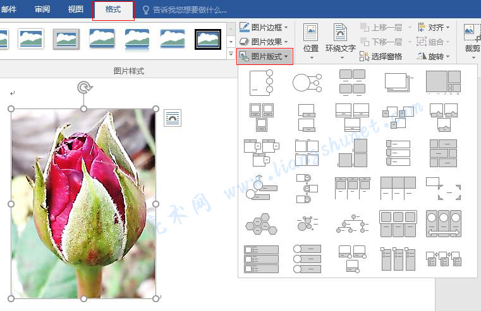
Task: Choose the alternating picture blocks layout
Action: 443,153
